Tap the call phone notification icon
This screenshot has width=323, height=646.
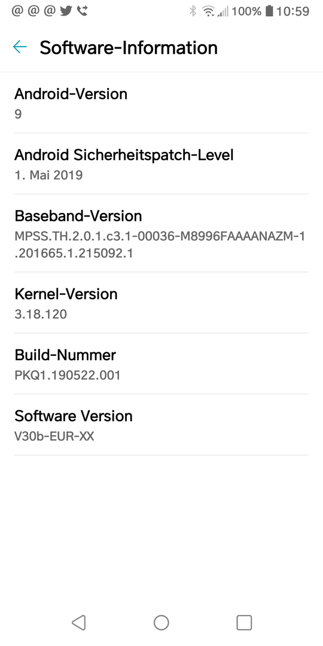click(82, 11)
